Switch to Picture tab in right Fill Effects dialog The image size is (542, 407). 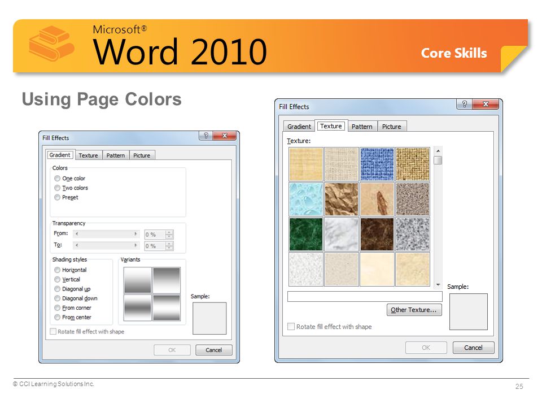tap(392, 126)
